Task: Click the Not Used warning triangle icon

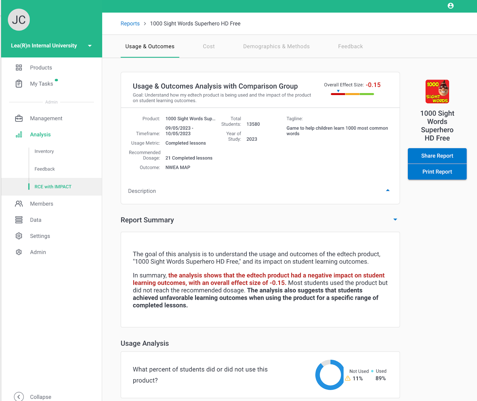Action: pos(348,378)
